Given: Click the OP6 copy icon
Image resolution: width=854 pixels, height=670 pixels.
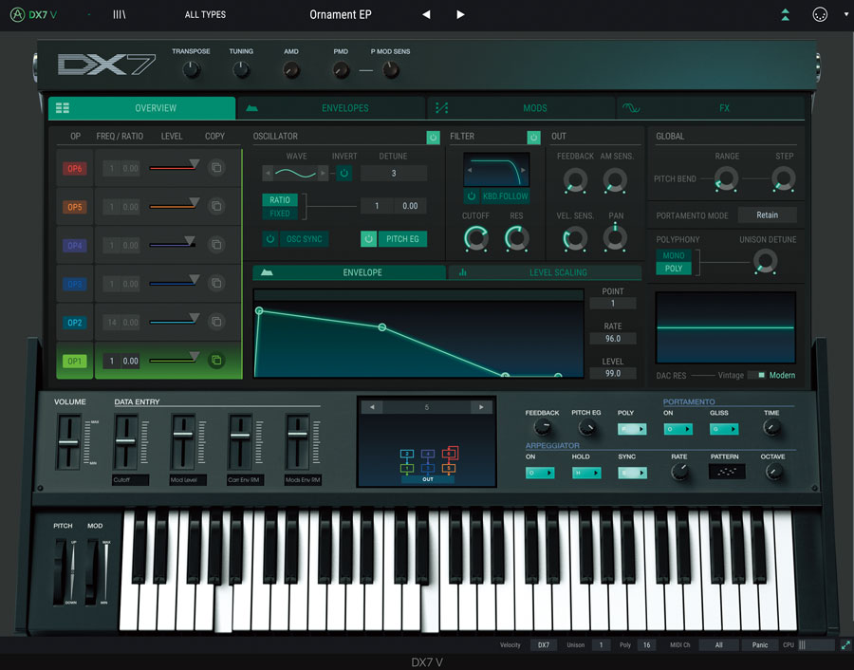Looking at the screenshot, I should point(216,168).
